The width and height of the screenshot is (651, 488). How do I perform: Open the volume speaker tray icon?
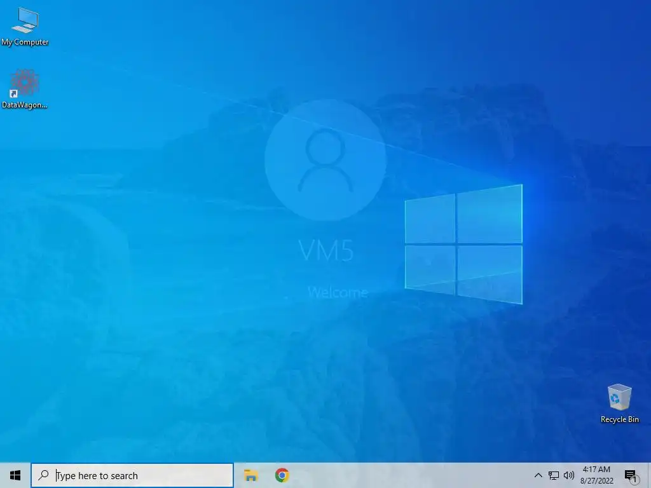tap(569, 475)
